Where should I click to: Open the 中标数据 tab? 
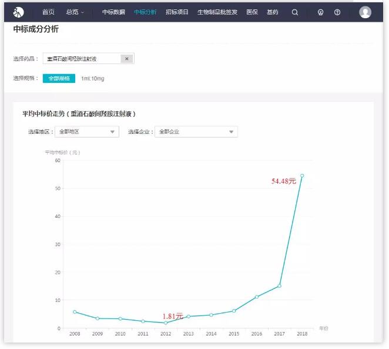click(113, 12)
